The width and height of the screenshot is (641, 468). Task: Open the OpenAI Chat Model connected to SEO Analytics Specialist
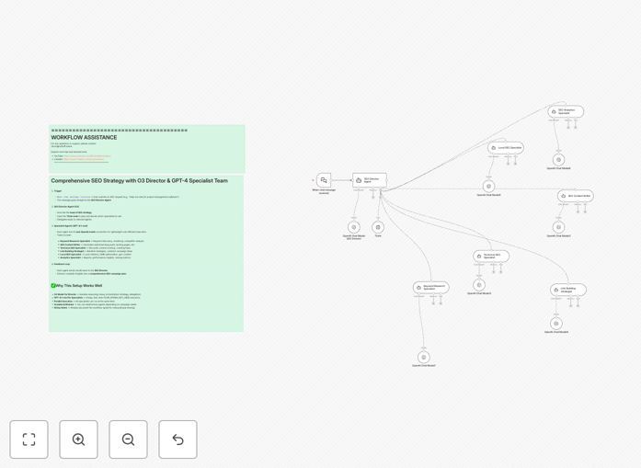559,160
